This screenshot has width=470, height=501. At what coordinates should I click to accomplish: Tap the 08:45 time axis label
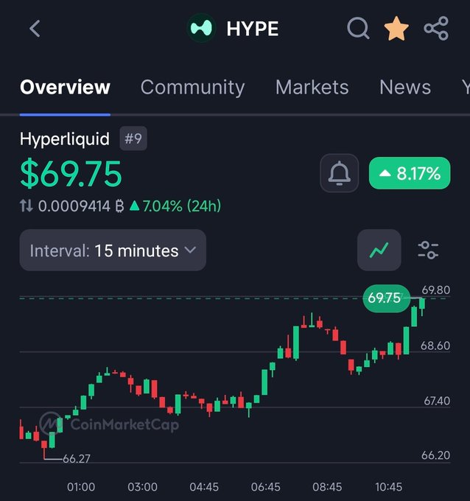[x=327, y=487]
